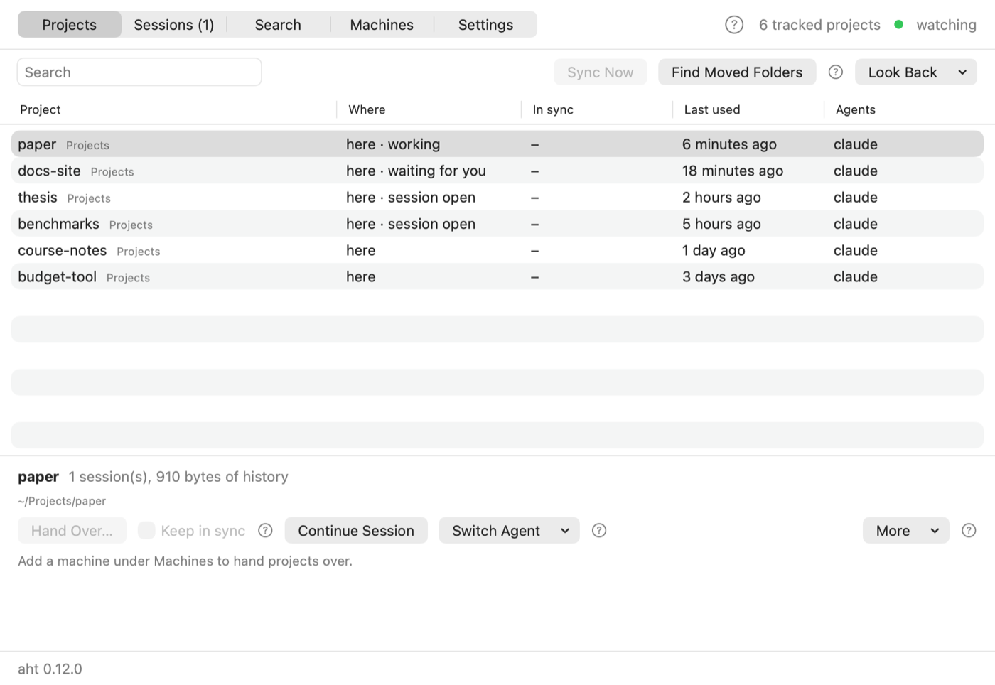
Task: Click the 'aht 0.12.0' version text
Action: click(50, 669)
